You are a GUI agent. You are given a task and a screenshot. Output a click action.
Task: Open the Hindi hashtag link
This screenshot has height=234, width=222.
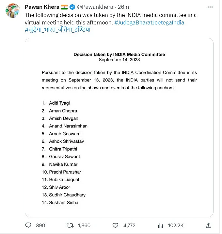(57, 30)
